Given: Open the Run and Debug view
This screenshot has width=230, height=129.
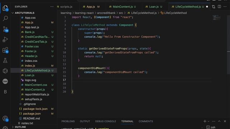Looking at the screenshot, I should (5, 39).
